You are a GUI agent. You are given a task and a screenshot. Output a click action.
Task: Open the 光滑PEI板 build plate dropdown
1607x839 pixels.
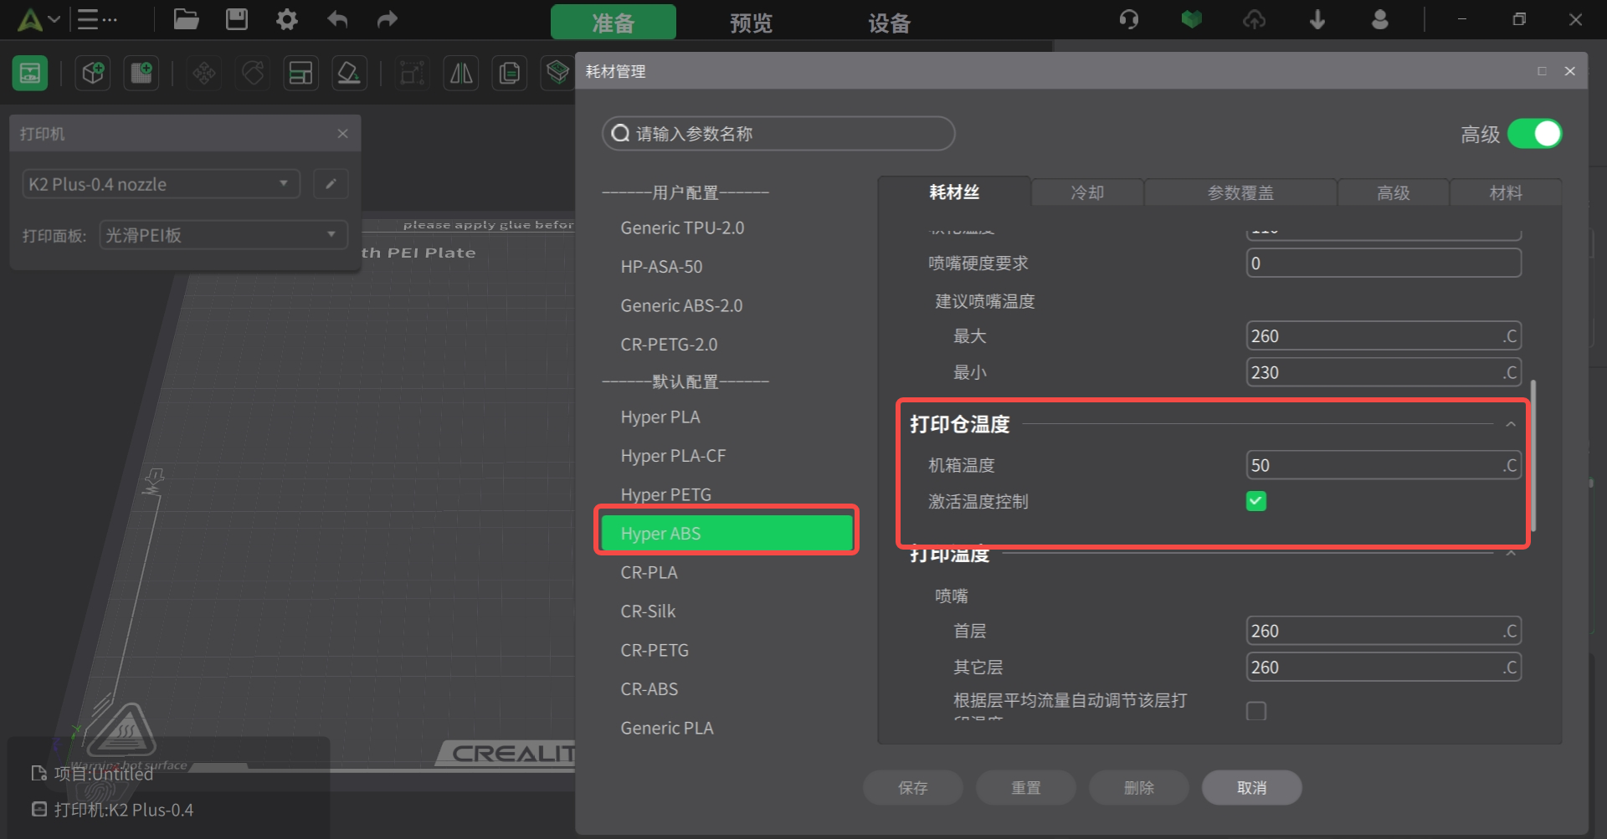(x=223, y=235)
